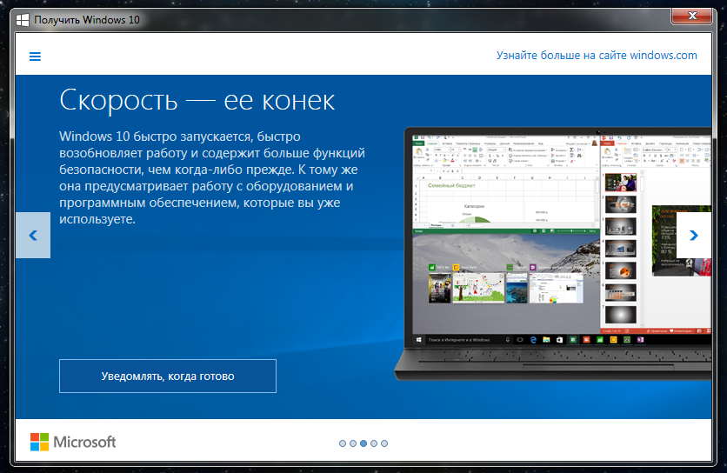The image size is (727, 473).
Task: Click the heading Скорость — ее конек
Action: 197,100
